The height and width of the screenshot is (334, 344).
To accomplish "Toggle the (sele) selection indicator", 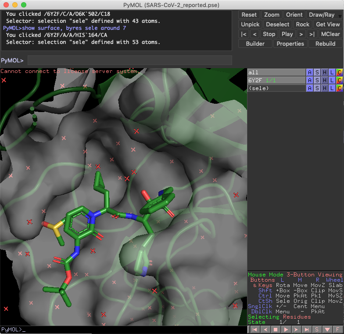I will tap(276, 88).
